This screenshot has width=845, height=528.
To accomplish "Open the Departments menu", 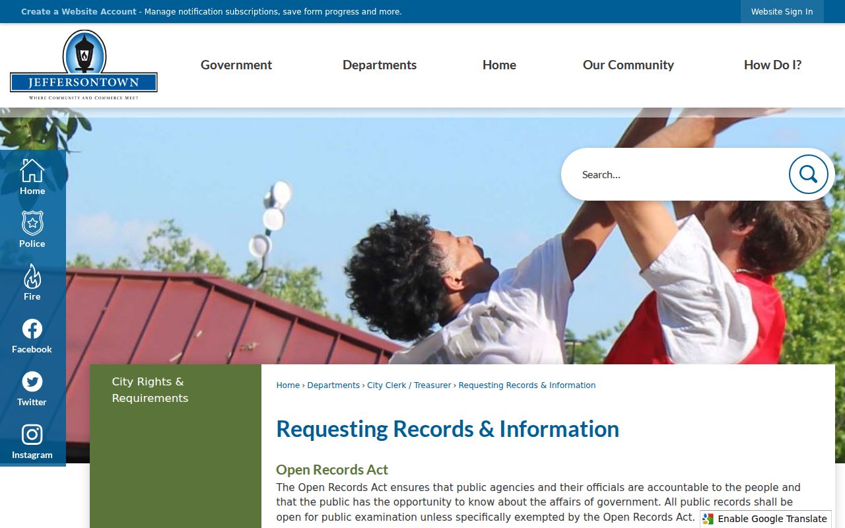I will click(x=380, y=65).
